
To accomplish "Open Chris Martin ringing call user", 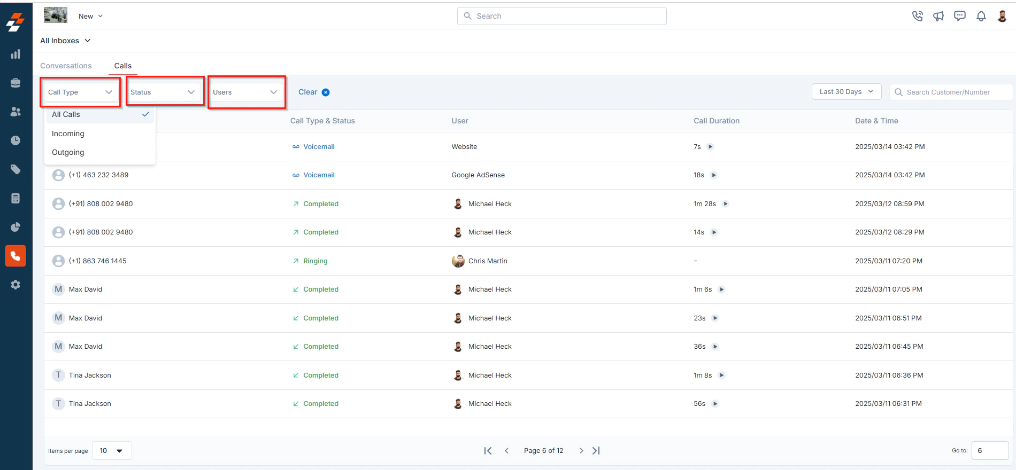I will point(480,261).
